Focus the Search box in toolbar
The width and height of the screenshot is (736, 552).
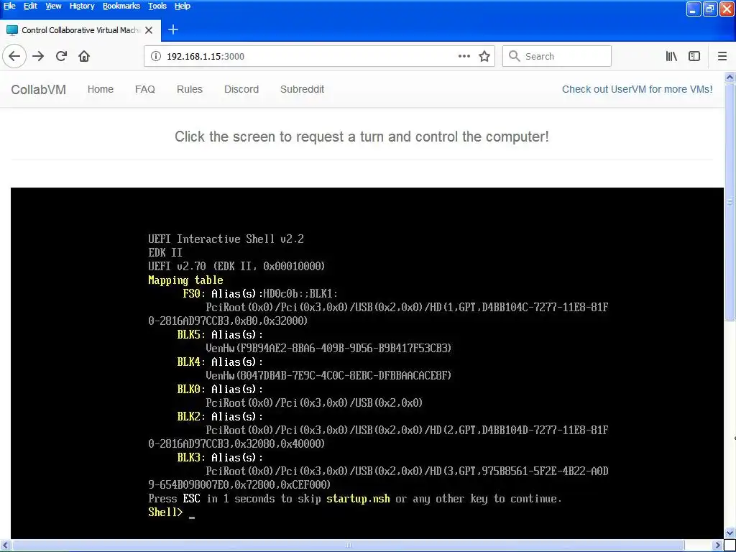(557, 56)
